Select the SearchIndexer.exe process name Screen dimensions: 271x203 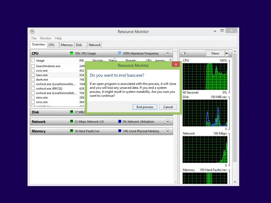48,66
